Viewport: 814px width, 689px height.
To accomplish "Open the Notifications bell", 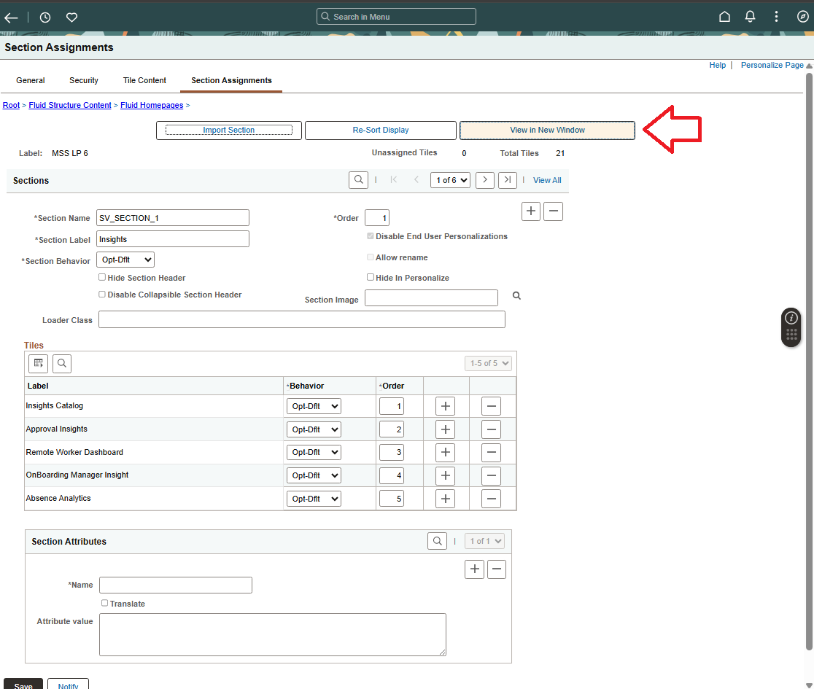I will point(750,16).
